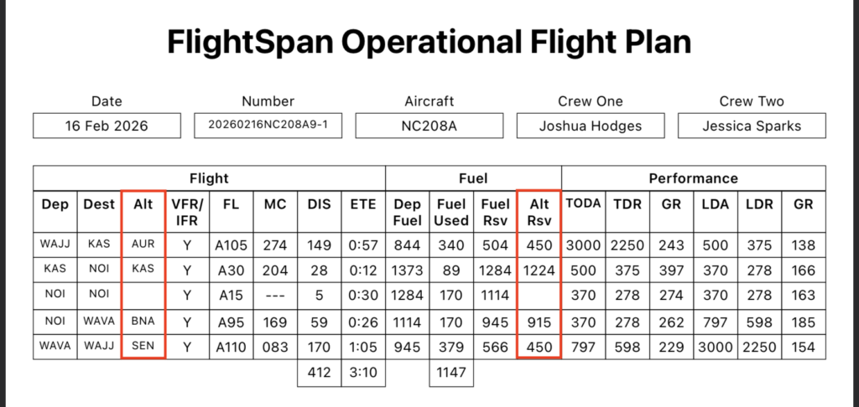Click the total distance 412 cell
859x407 pixels.
(x=319, y=373)
